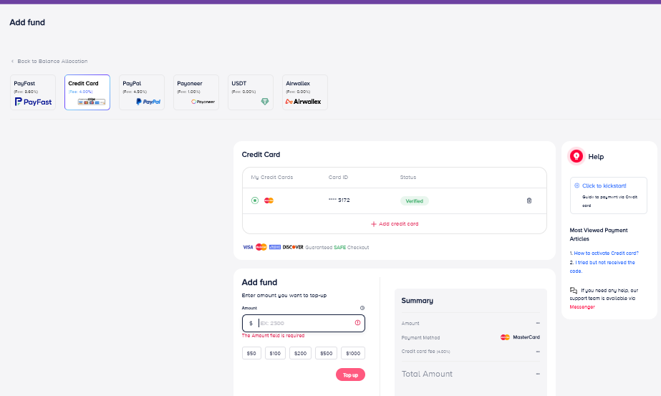Click the red error icon in Amount field
The image size is (661, 396).
[357, 323]
